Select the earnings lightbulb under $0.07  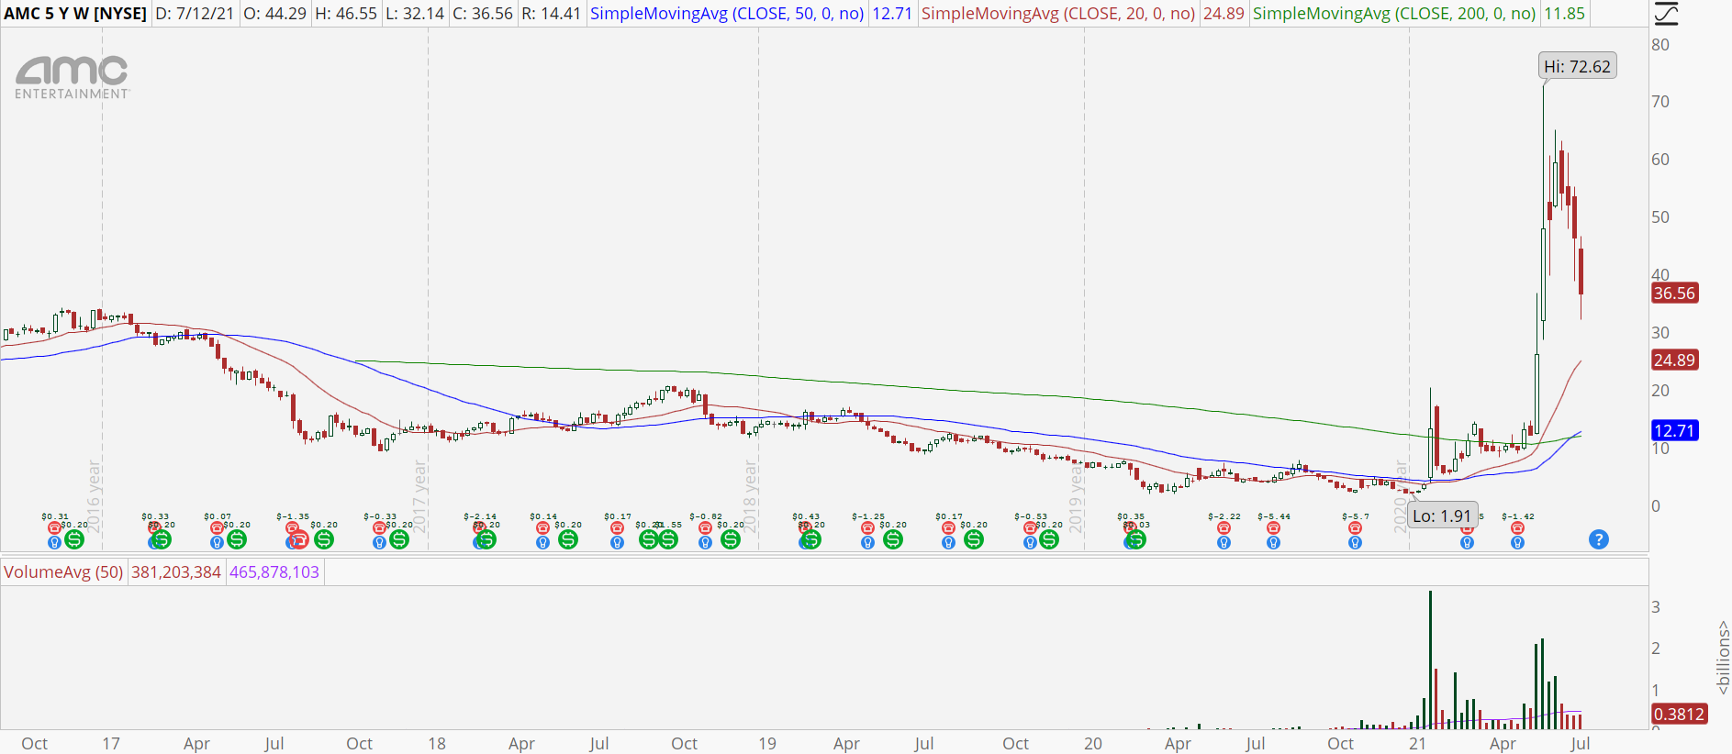(217, 543)
